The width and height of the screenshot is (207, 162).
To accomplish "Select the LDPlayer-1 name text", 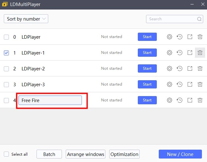I will 33,53.
